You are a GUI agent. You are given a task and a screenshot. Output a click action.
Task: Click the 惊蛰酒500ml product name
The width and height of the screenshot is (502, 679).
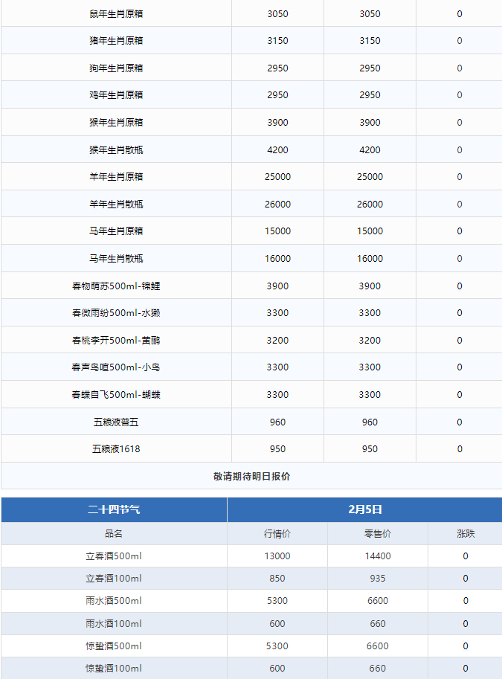(114, 646)
